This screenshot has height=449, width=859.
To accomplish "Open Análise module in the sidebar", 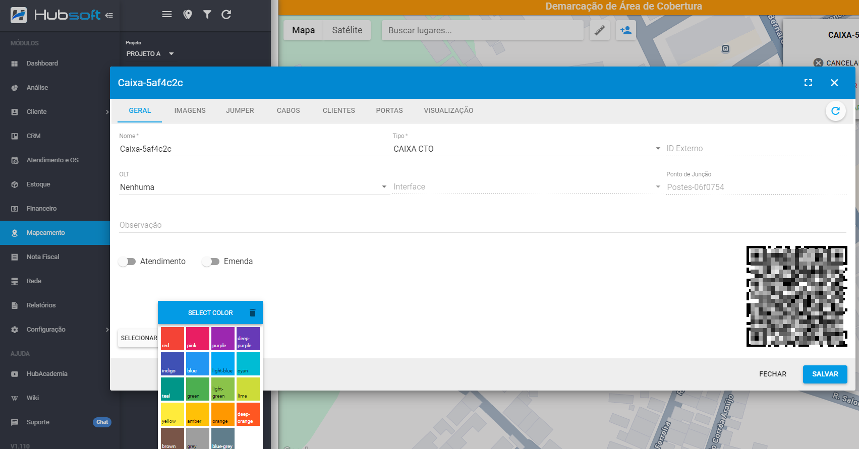I will [x=55, y=88].
